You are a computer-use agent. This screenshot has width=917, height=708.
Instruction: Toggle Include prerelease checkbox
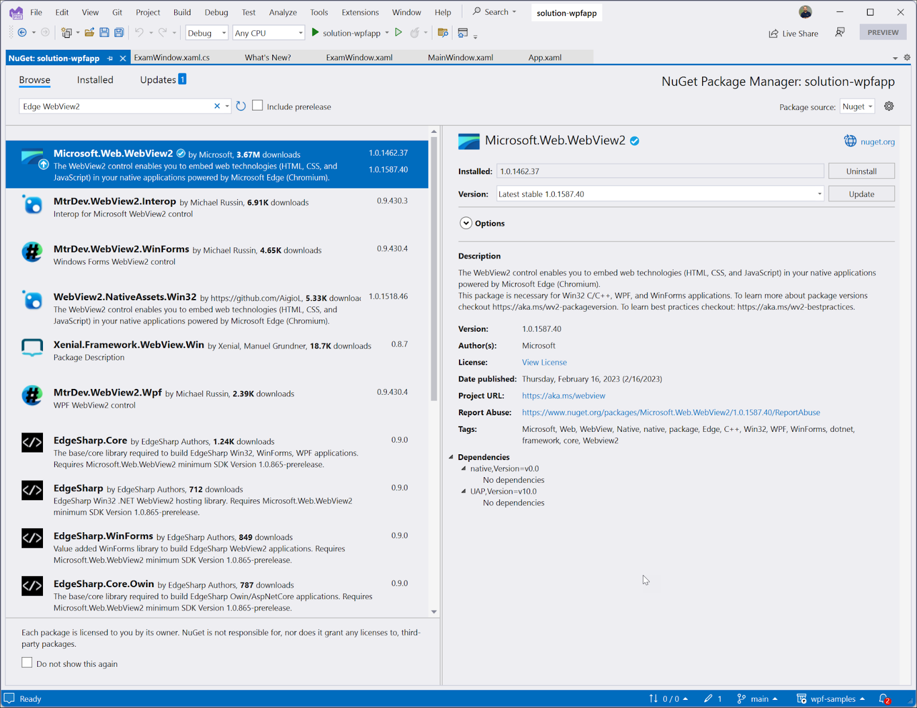[257, 105]
